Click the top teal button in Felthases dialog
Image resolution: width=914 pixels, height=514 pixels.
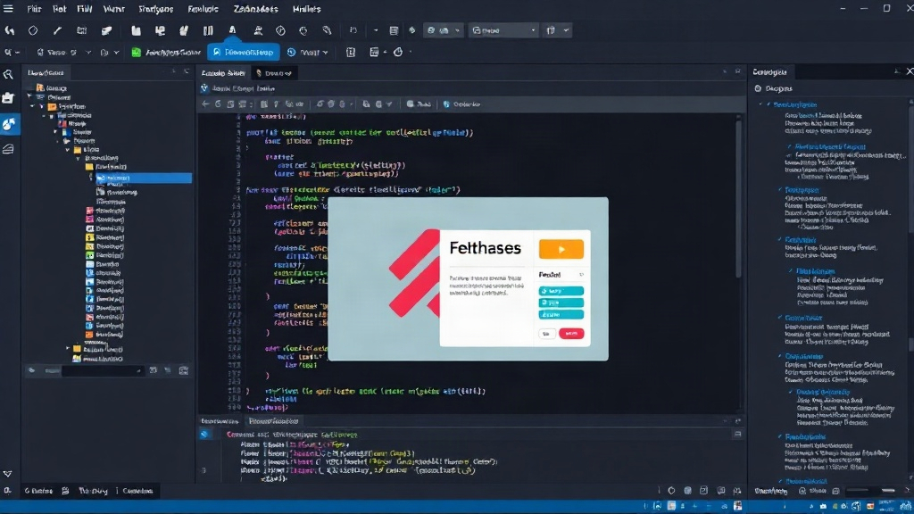[561, 291]
